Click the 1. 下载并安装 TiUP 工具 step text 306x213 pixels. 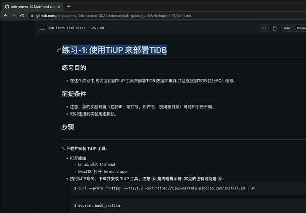[84, 149]
